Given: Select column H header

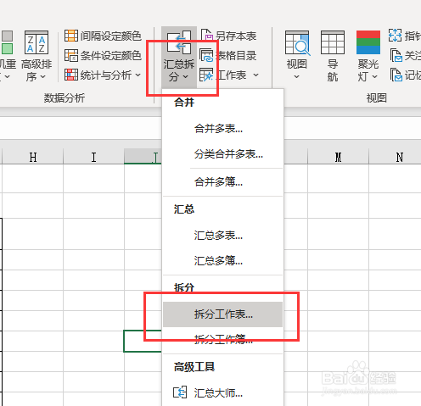Looking at the screenshot, I should click(33, 157).
